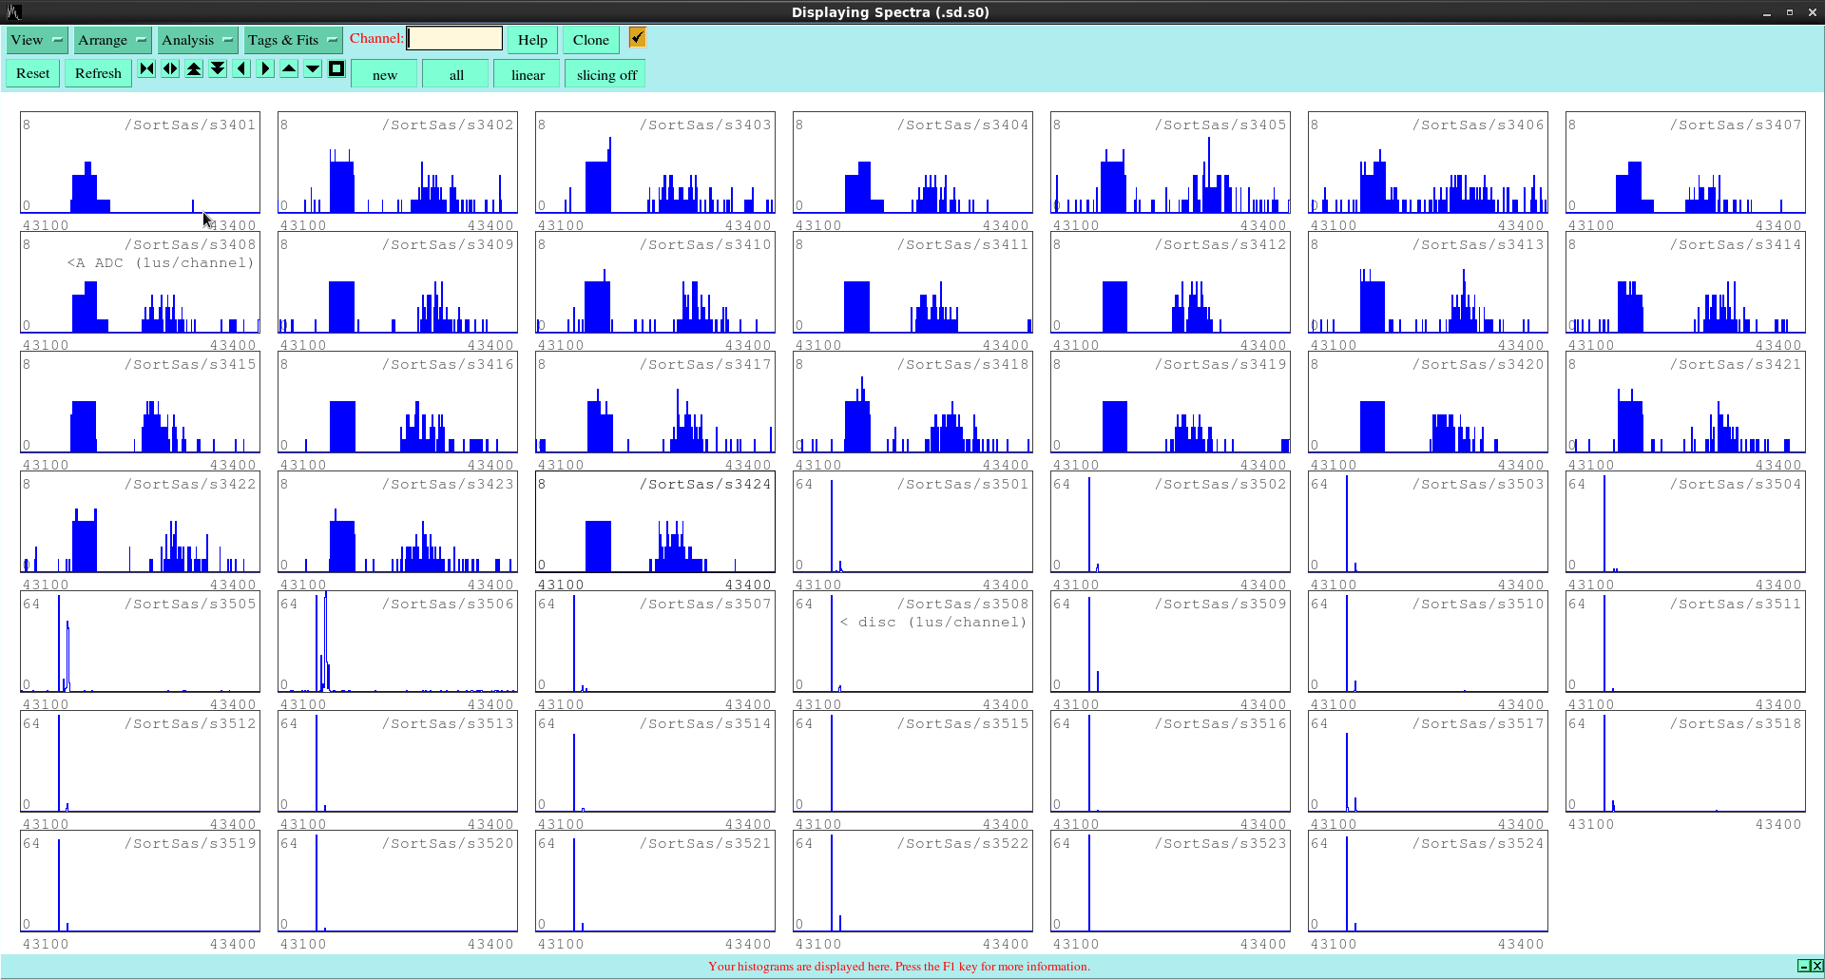Select the s3422 spectrum plot

[x=140, y=522]
